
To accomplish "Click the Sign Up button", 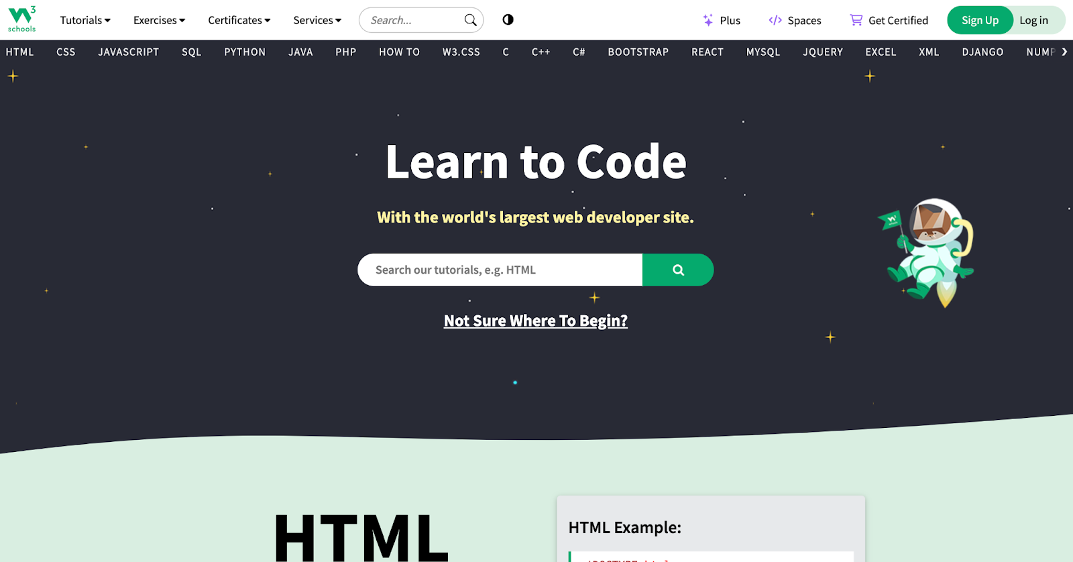I will coord(980,20).
